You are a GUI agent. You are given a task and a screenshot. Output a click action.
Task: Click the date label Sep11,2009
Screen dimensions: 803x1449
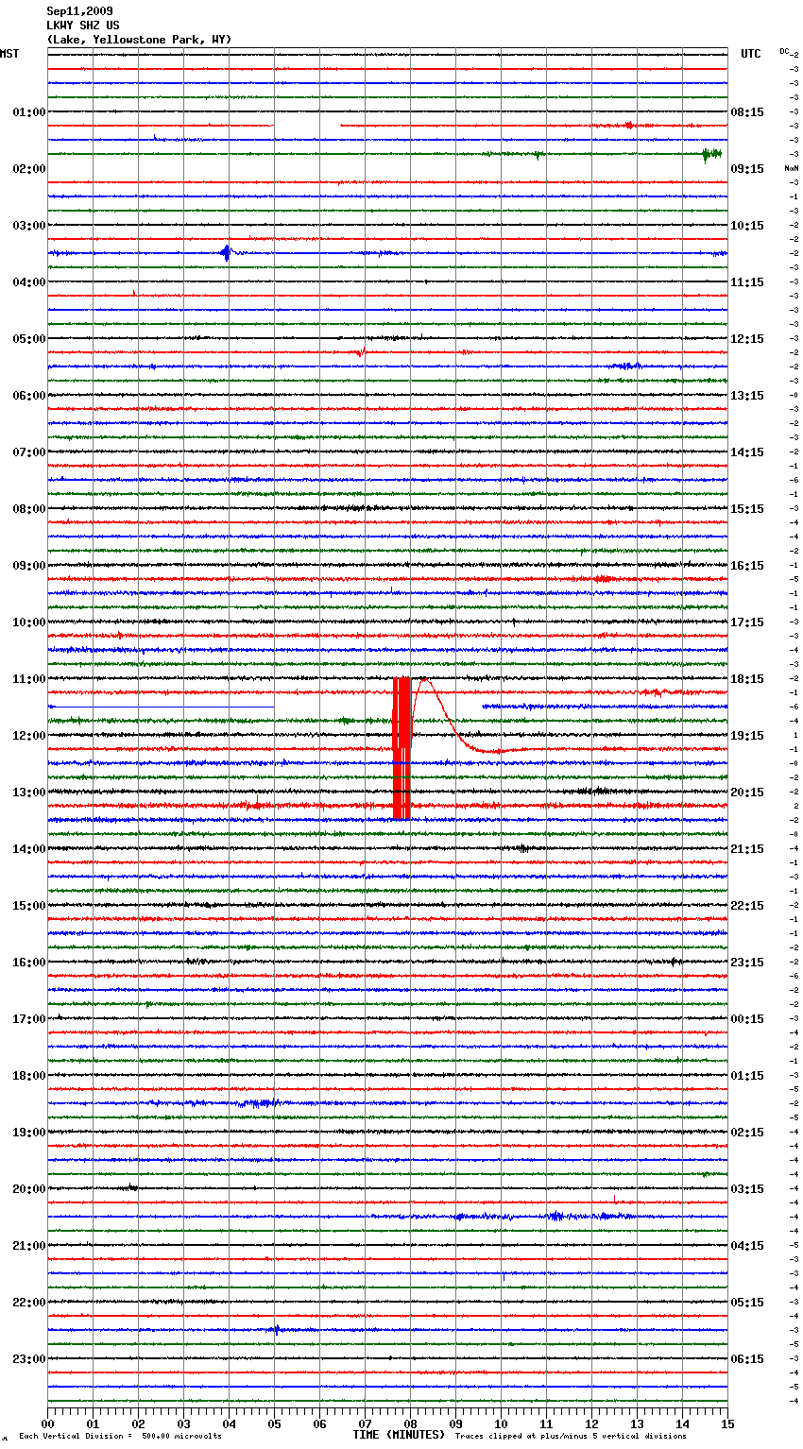pyautogui.click(x=79, y=11)
